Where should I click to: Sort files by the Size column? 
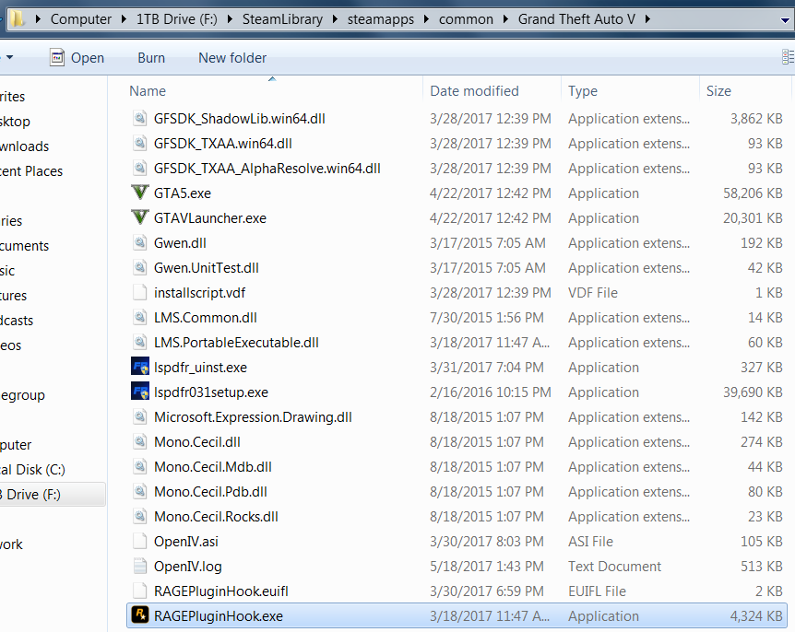pos(718,91)
